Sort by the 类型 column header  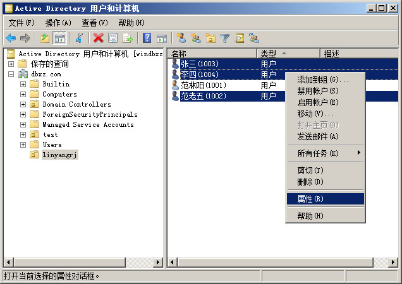pos(288,54)
